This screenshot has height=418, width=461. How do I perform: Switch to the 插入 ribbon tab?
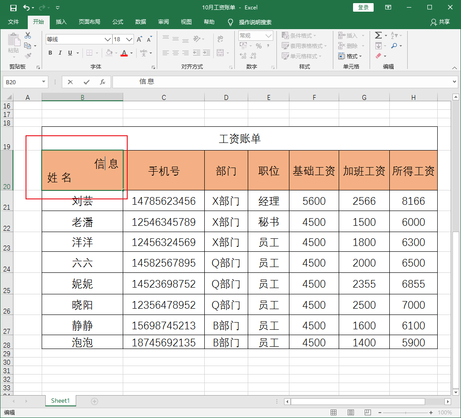[60, 22]
